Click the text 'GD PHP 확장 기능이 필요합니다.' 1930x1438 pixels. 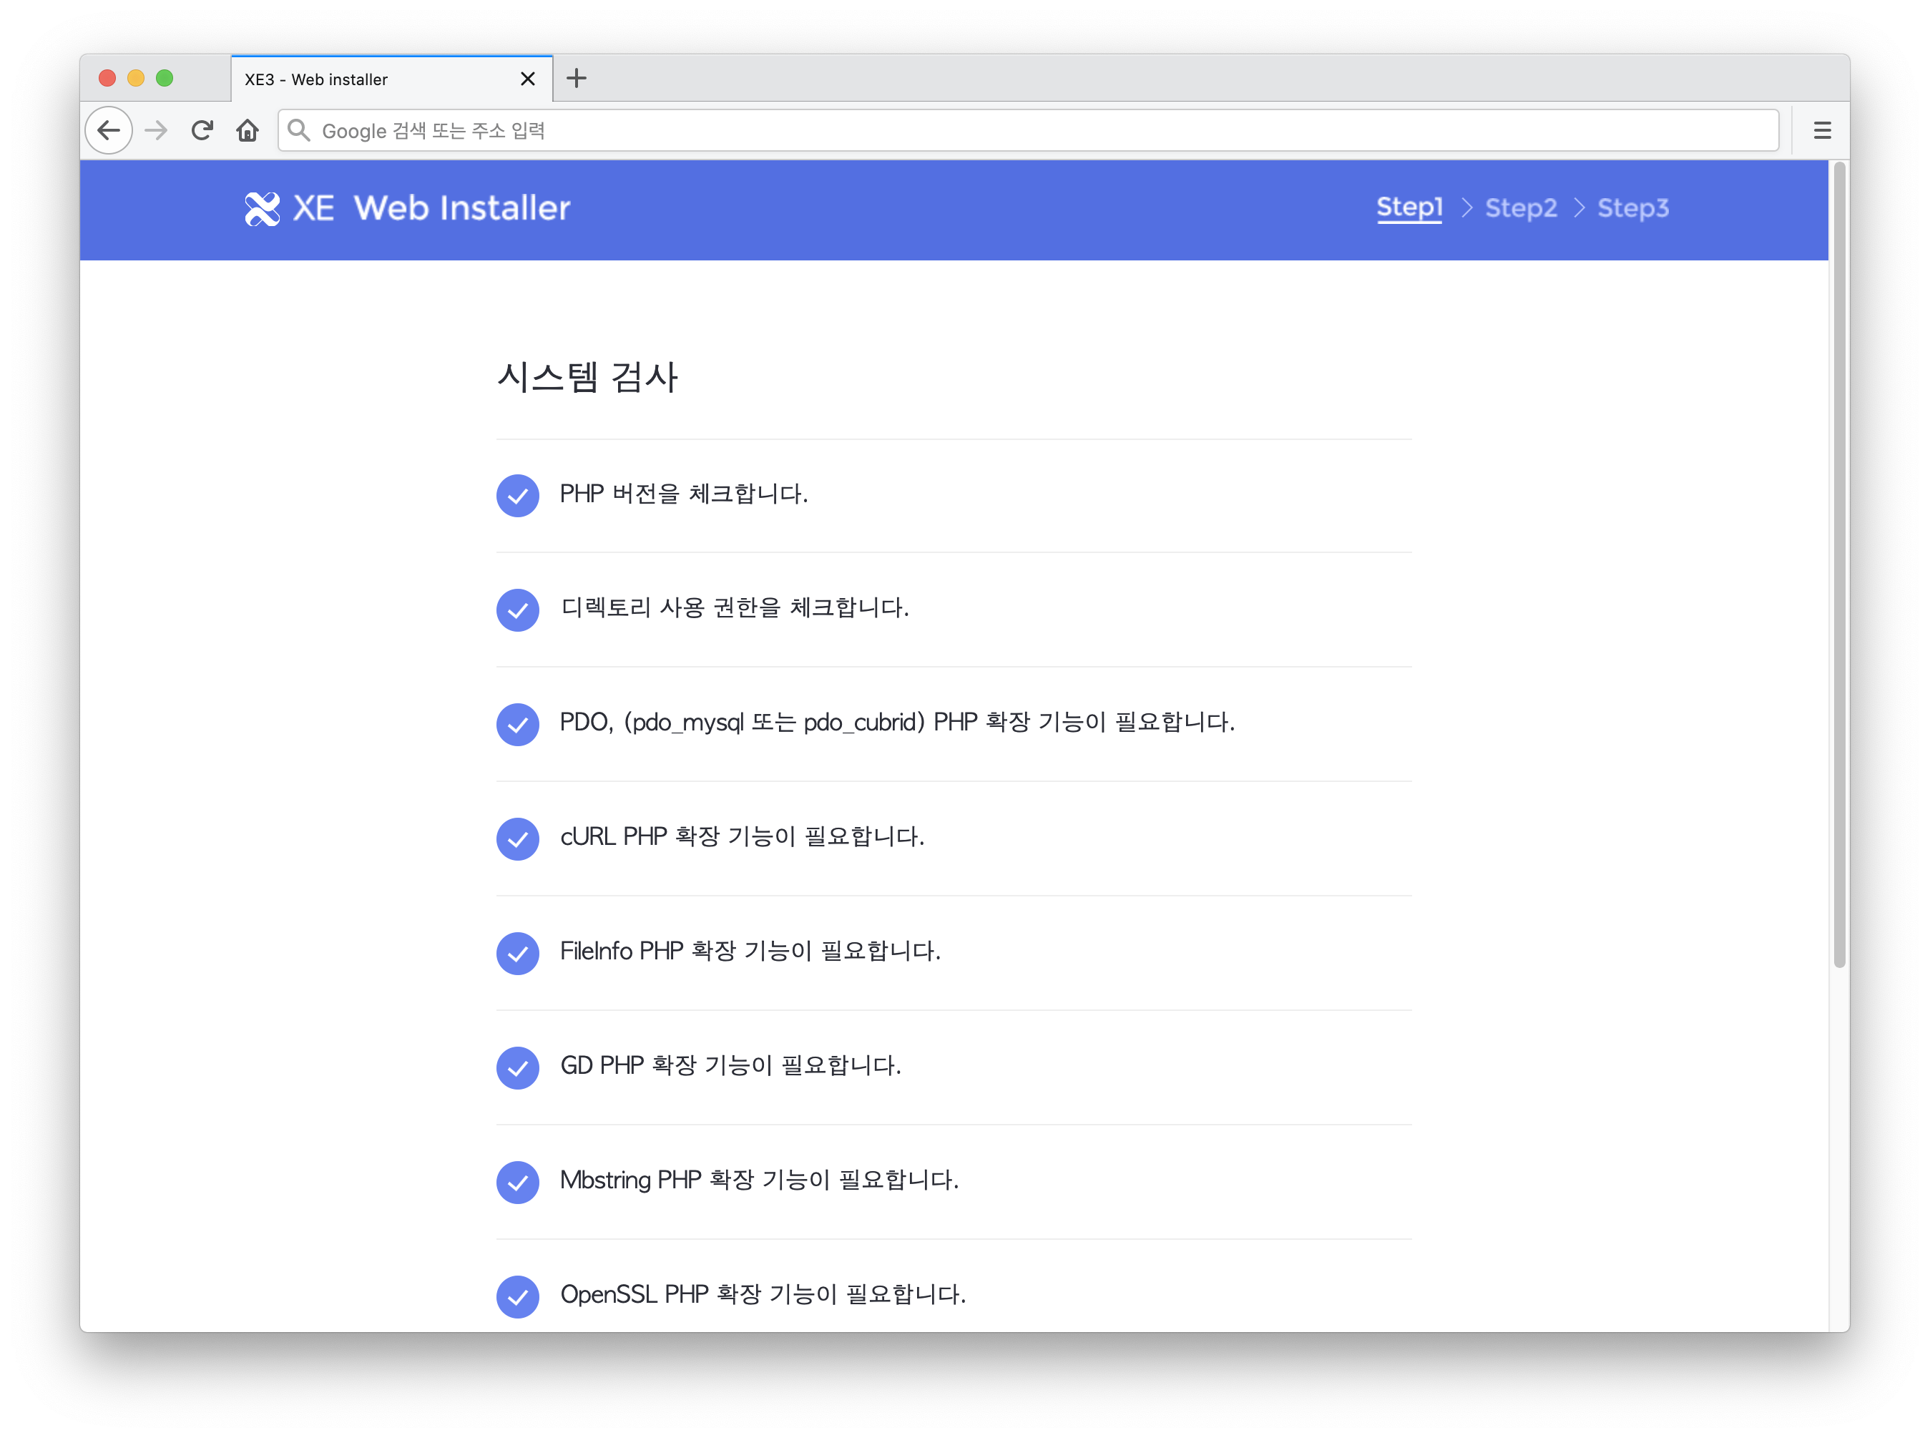tap(731, 1065)
